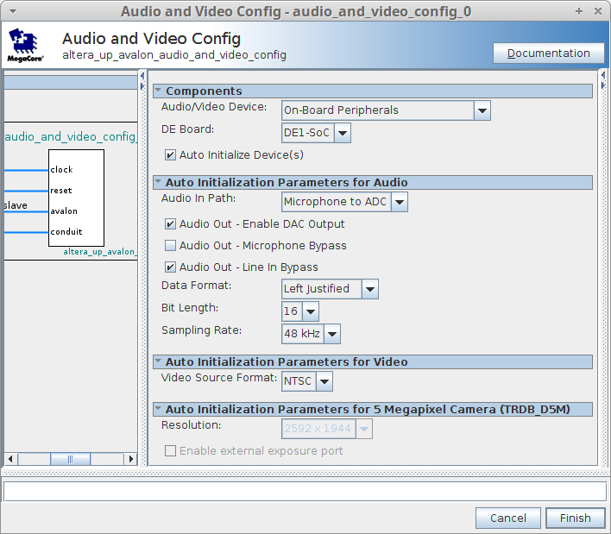Disable Audio Out - Enable DAC Output
611x534 pixels.
point(171,224)
